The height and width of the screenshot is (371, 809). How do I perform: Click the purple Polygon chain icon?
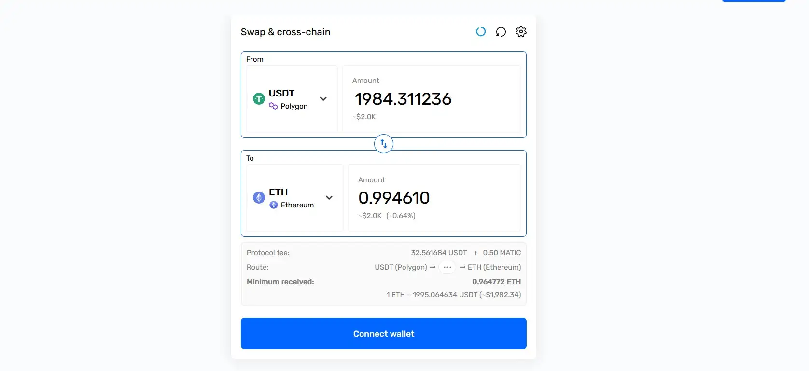tap(273, 106)
